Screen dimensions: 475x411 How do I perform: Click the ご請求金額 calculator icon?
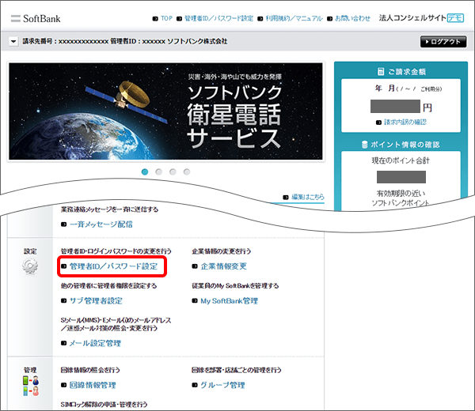pyautogui.click(x=381, y=72)
